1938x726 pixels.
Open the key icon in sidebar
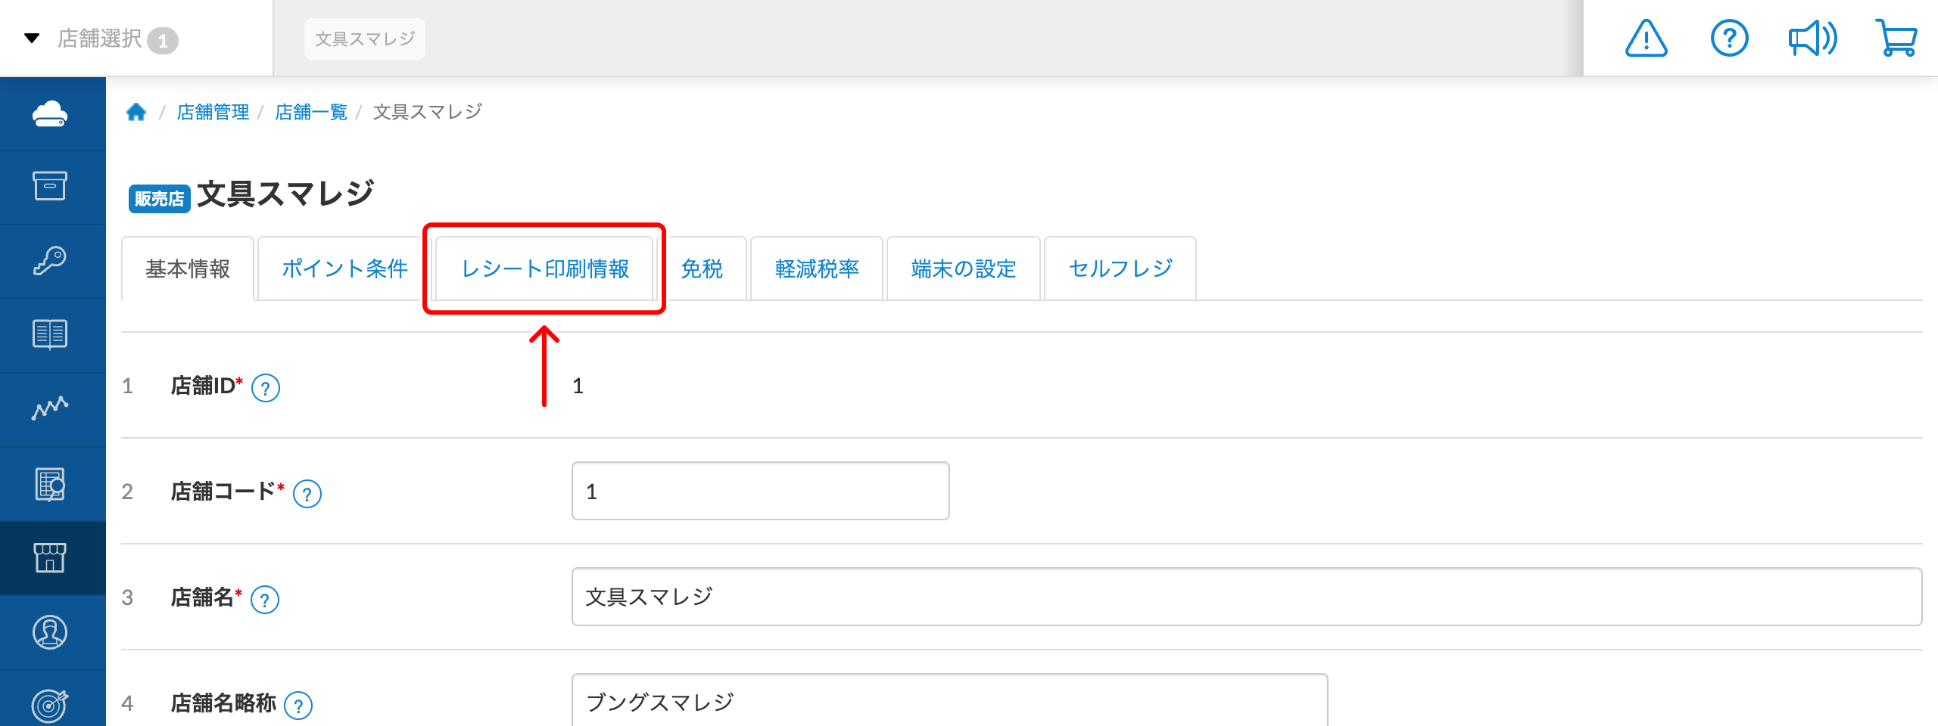point(50,260)
